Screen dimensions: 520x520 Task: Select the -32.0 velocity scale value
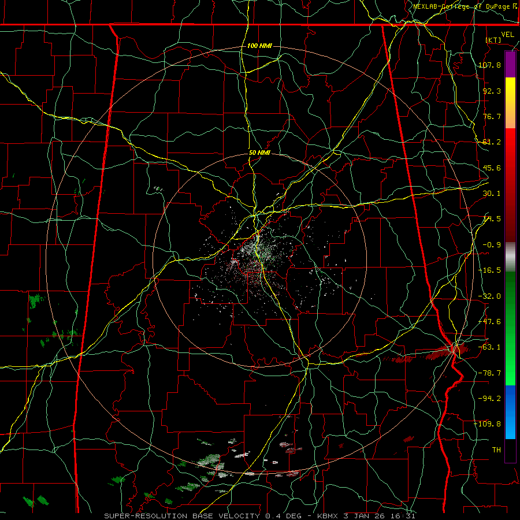coord(489,296)
